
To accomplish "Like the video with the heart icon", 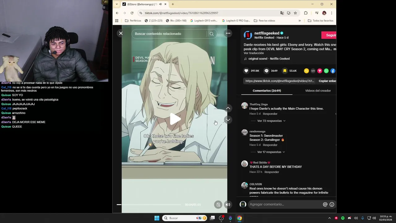I will 246,71.
